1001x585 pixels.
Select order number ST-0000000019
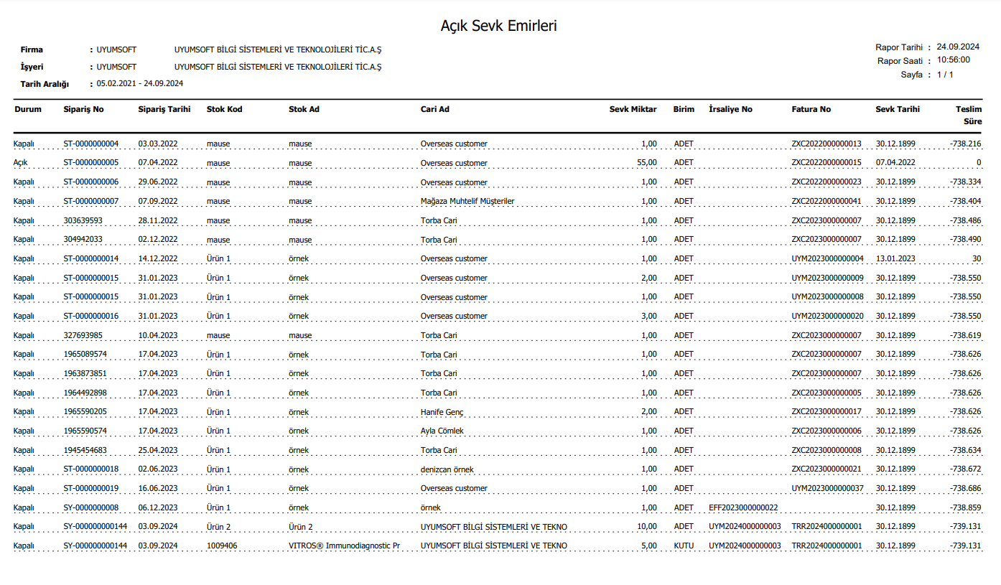point(91,488)
